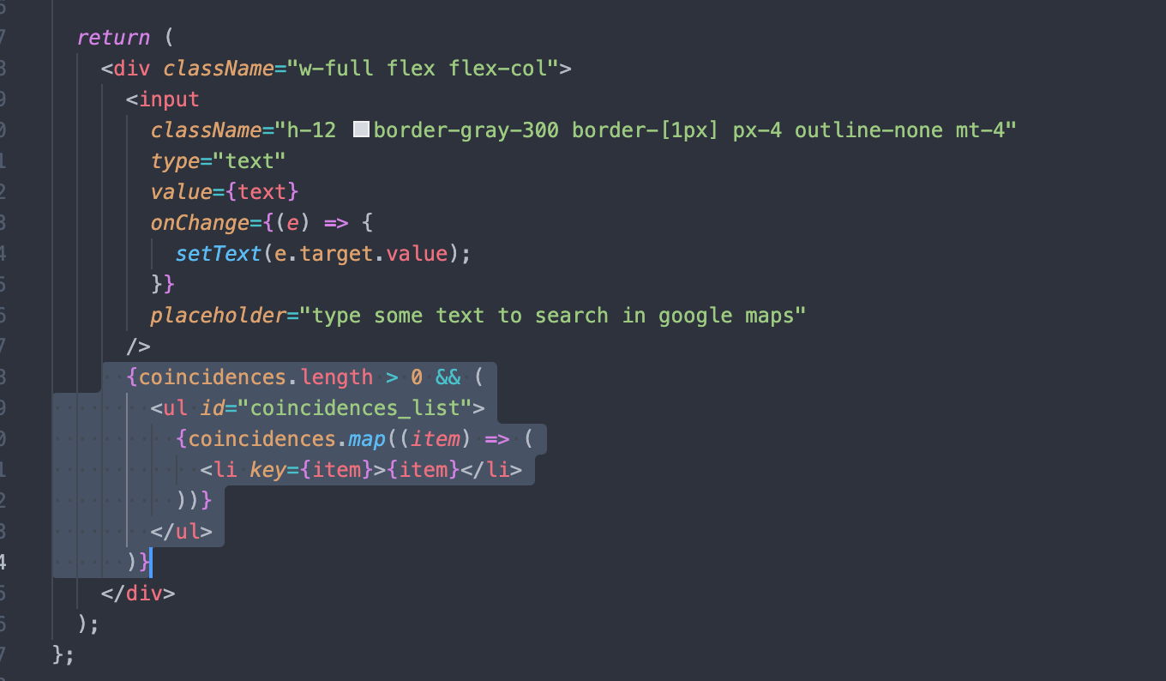Click the e.target.value expression

click(360, 253)
